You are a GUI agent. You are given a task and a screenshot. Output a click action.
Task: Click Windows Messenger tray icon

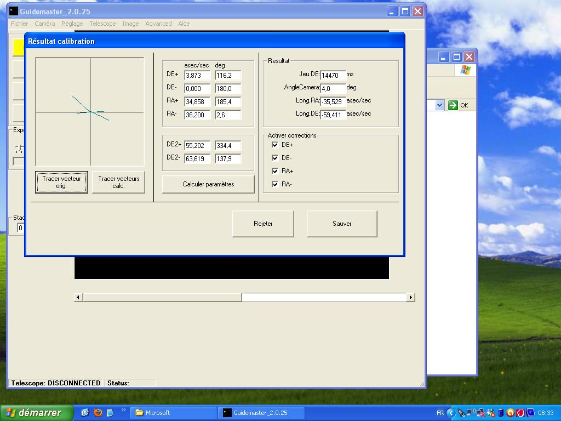491,413
